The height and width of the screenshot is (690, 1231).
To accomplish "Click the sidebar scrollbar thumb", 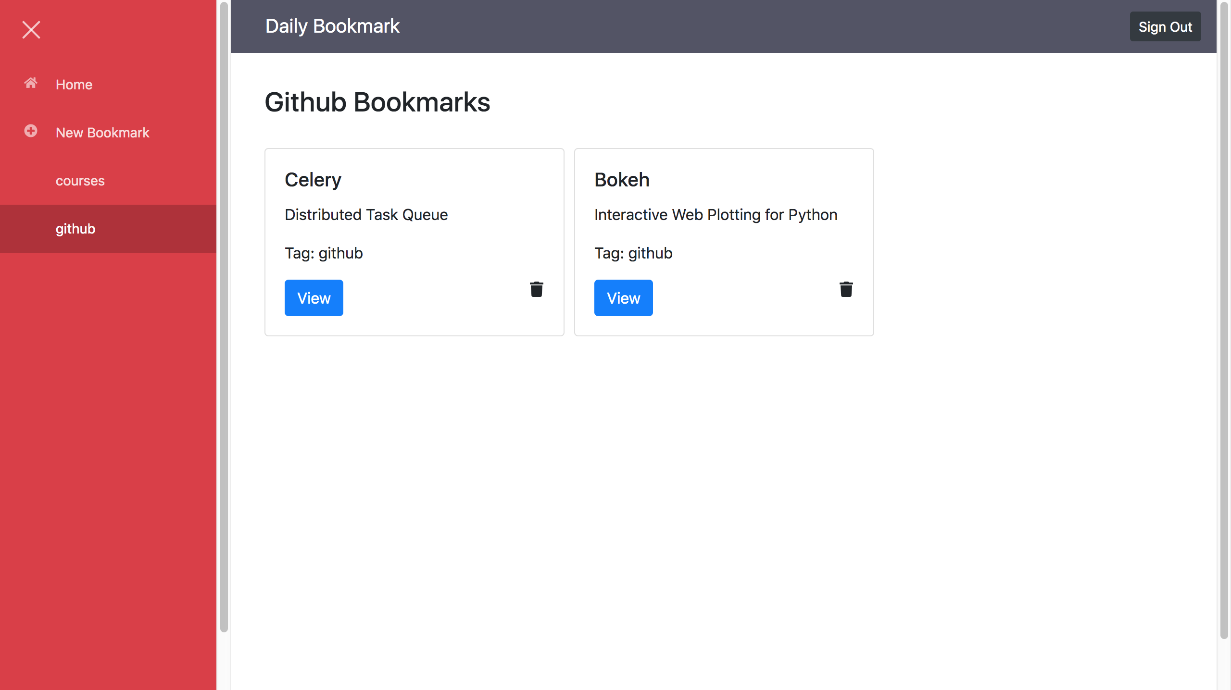I will coord(223,312).
